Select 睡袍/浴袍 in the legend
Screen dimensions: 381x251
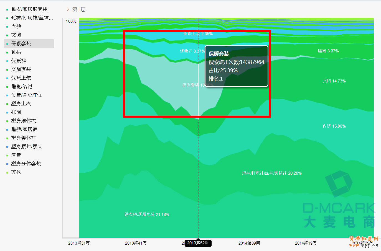click(22, 87)
